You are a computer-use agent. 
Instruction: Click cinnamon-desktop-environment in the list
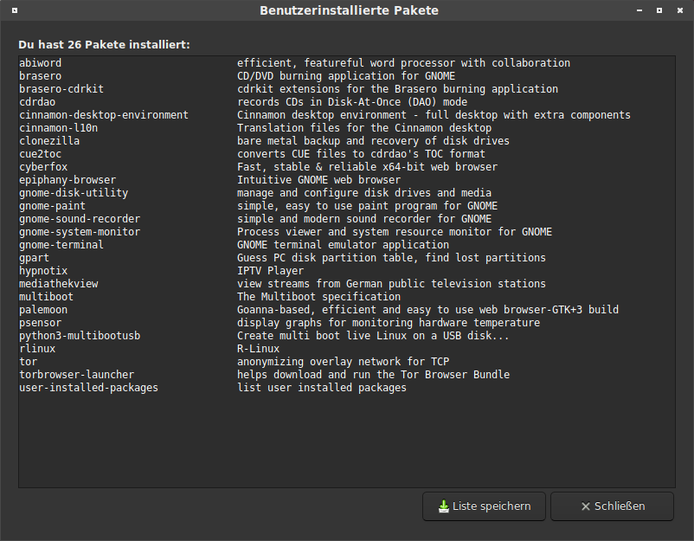pyautogui.click(x=104, y=115)
